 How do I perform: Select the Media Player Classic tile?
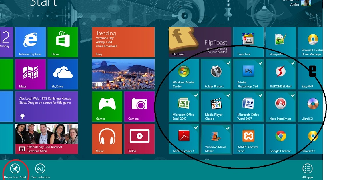point(216,107)
